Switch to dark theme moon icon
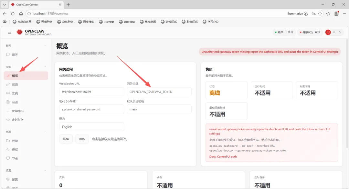The image size is (349, 189). point(340,32)
